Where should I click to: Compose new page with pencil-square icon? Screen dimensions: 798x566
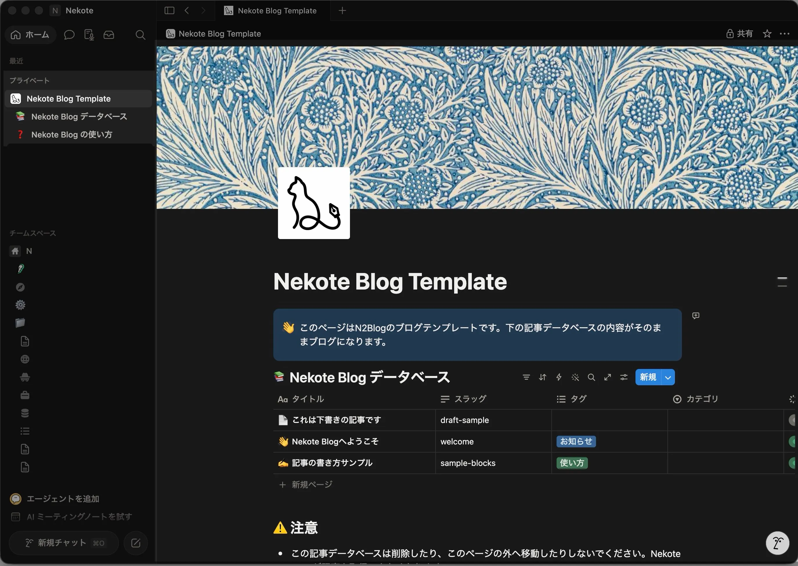point(136,543)
